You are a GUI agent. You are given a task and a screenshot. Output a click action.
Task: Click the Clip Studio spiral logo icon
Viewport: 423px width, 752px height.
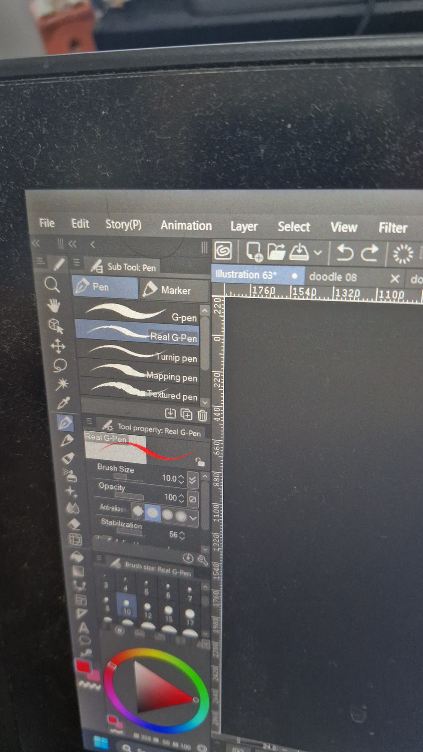223,250
